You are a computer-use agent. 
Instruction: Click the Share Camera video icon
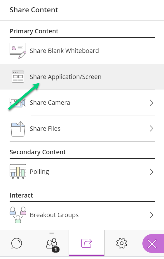(18, 103)
